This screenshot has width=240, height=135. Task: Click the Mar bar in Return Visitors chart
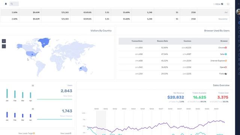(22, 115)
